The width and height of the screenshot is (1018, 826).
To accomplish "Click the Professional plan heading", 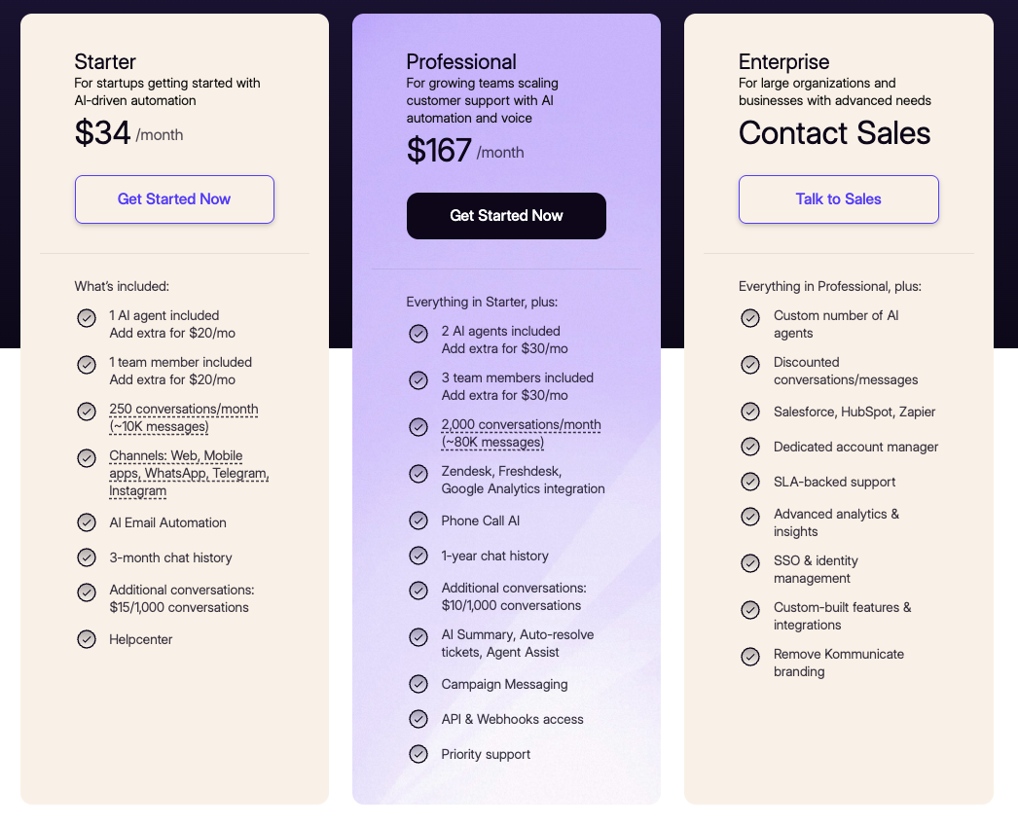I will (x=461, y=62).
